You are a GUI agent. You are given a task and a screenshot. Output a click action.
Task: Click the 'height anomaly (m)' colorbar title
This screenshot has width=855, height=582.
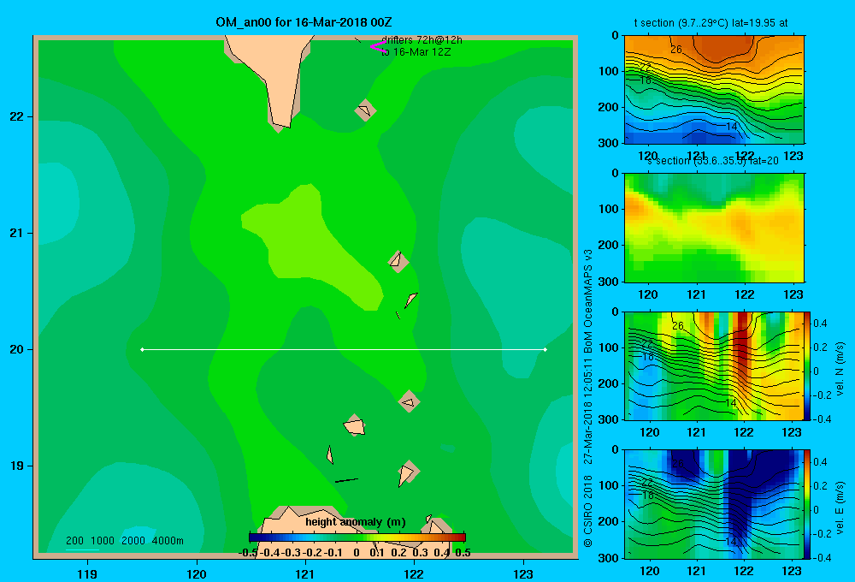[x=356, y=522]
